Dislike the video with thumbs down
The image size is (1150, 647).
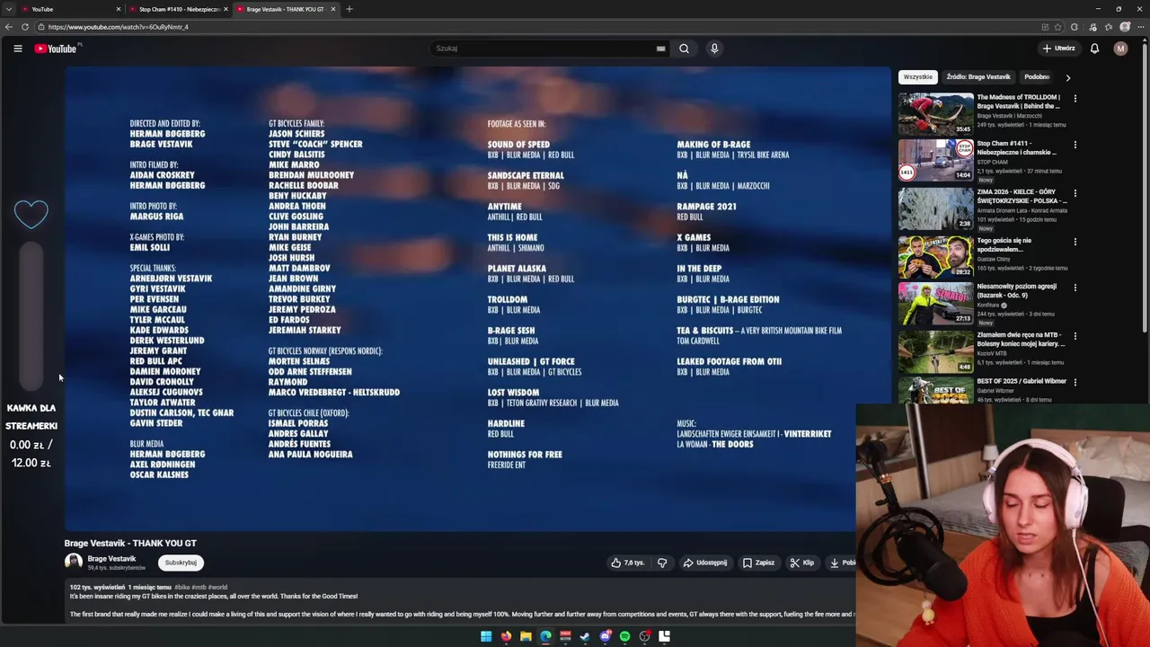coord(662,563)
